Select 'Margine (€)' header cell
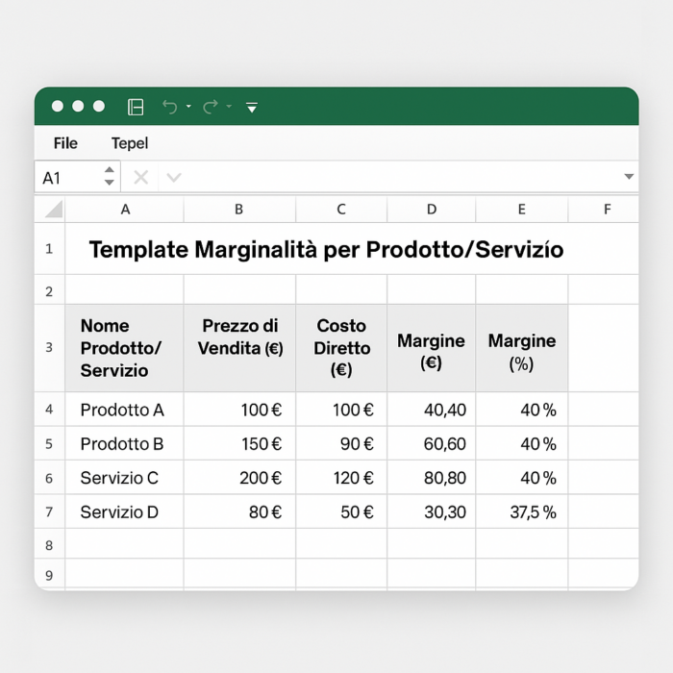This screenshot has height=673, width=673. 432,348
